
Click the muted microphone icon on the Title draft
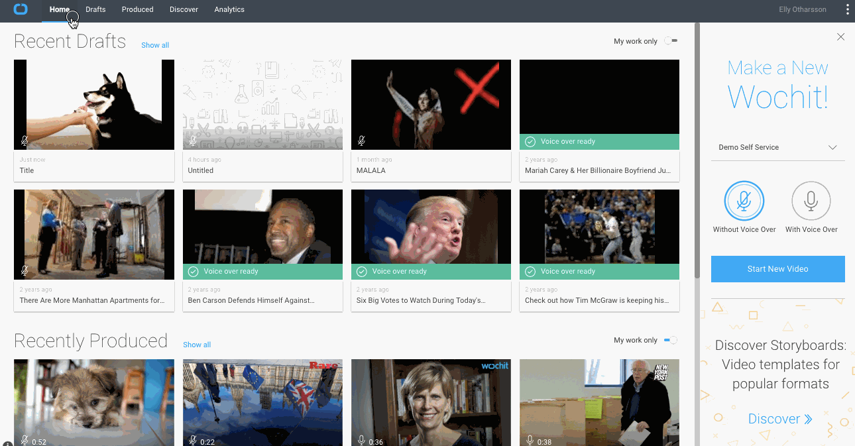25,140
